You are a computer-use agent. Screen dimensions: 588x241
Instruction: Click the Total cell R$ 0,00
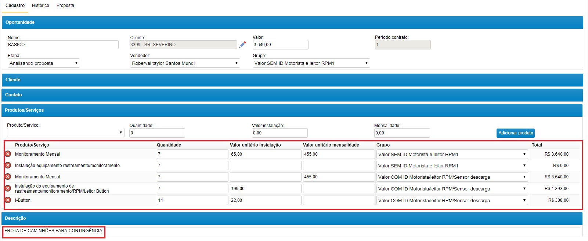(561, 166)
